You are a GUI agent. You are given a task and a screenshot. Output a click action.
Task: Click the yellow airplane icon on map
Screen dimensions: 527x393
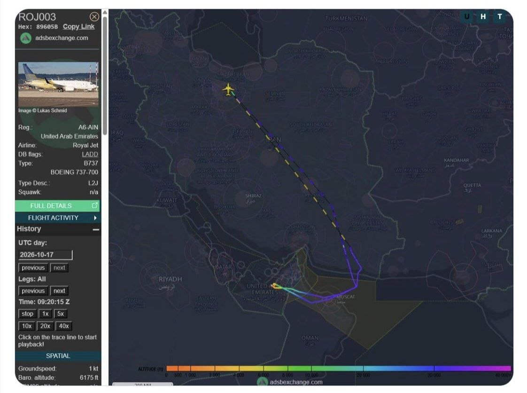click(228, 89)
